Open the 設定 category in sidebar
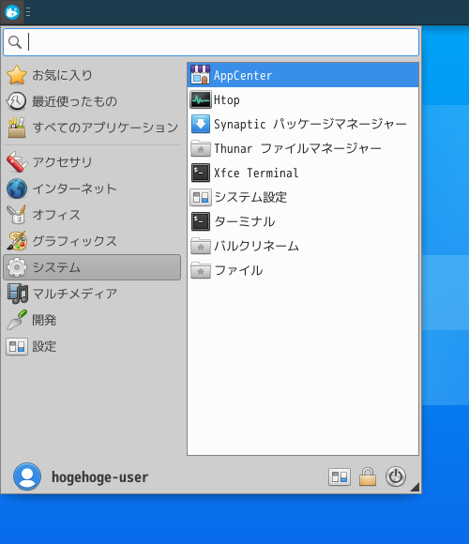Image resolution: width=469 pixels, height=544 pixels. [92, 346]
